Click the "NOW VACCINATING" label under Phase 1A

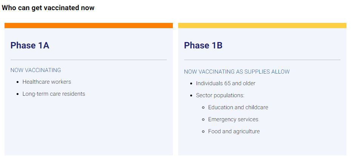click(x=35, y=70)
